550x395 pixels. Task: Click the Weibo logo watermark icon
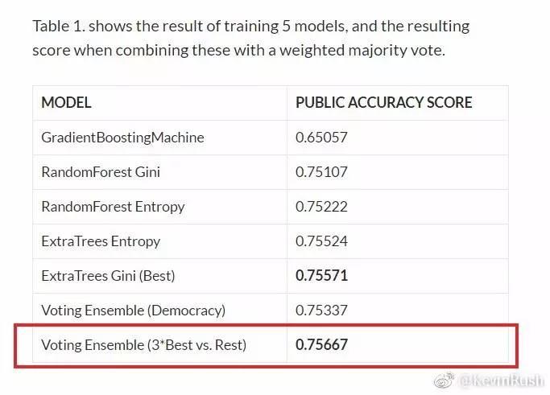tap(442, 380)
